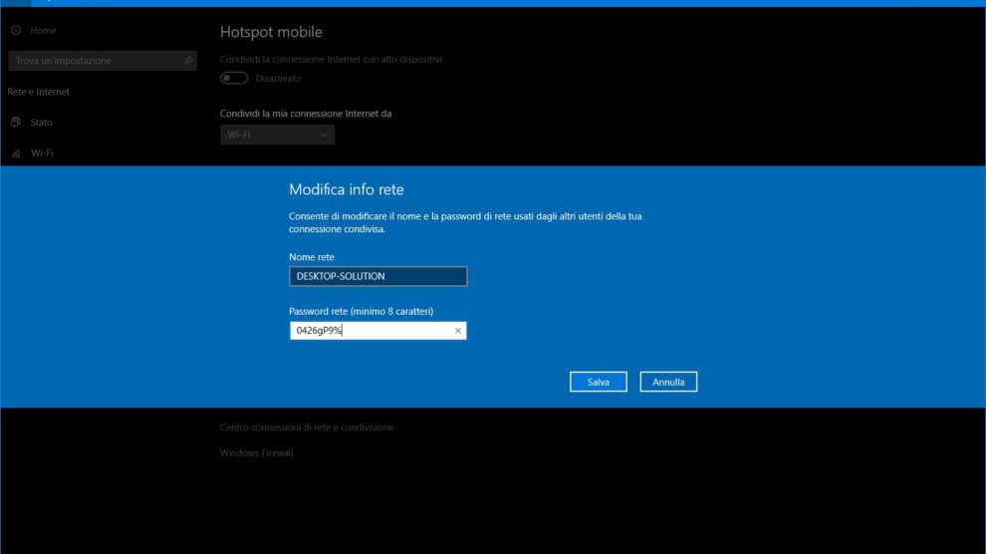The width and height of the screenshot is (986, 554).
Task: Click the chevron arrow of the Wi-Fi combo box
Action: (x=325, y=135)
